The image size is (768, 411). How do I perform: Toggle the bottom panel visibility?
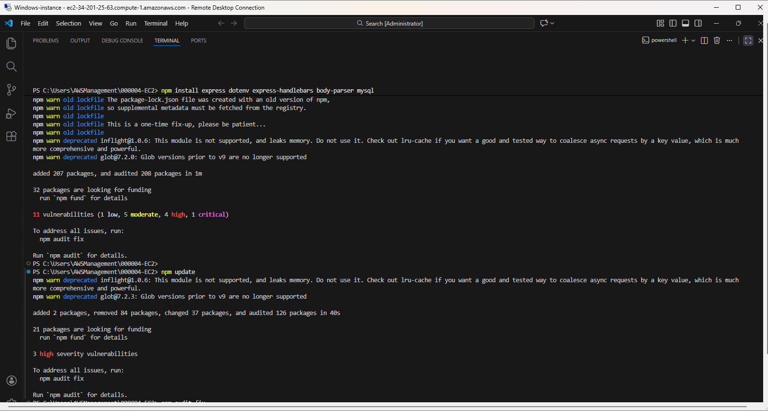click(x=686, y=23)
